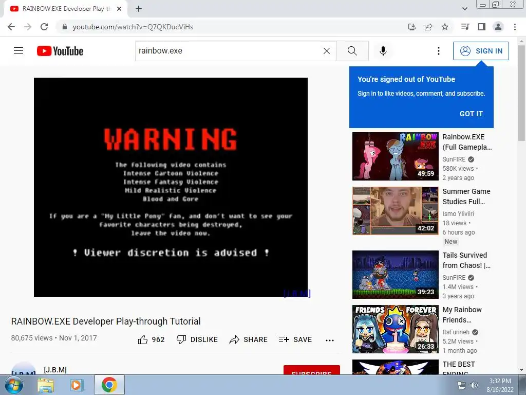The image size is (526, 395).
Task: Subscribe to the J.B.M channel
Action: tap(312, 370)
